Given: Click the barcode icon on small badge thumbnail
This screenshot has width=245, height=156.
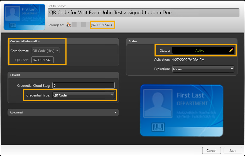Looking at the screenshot, I should (13, 26).
